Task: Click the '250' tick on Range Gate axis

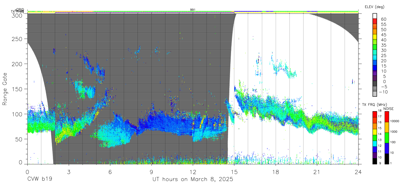Action: 17,39
